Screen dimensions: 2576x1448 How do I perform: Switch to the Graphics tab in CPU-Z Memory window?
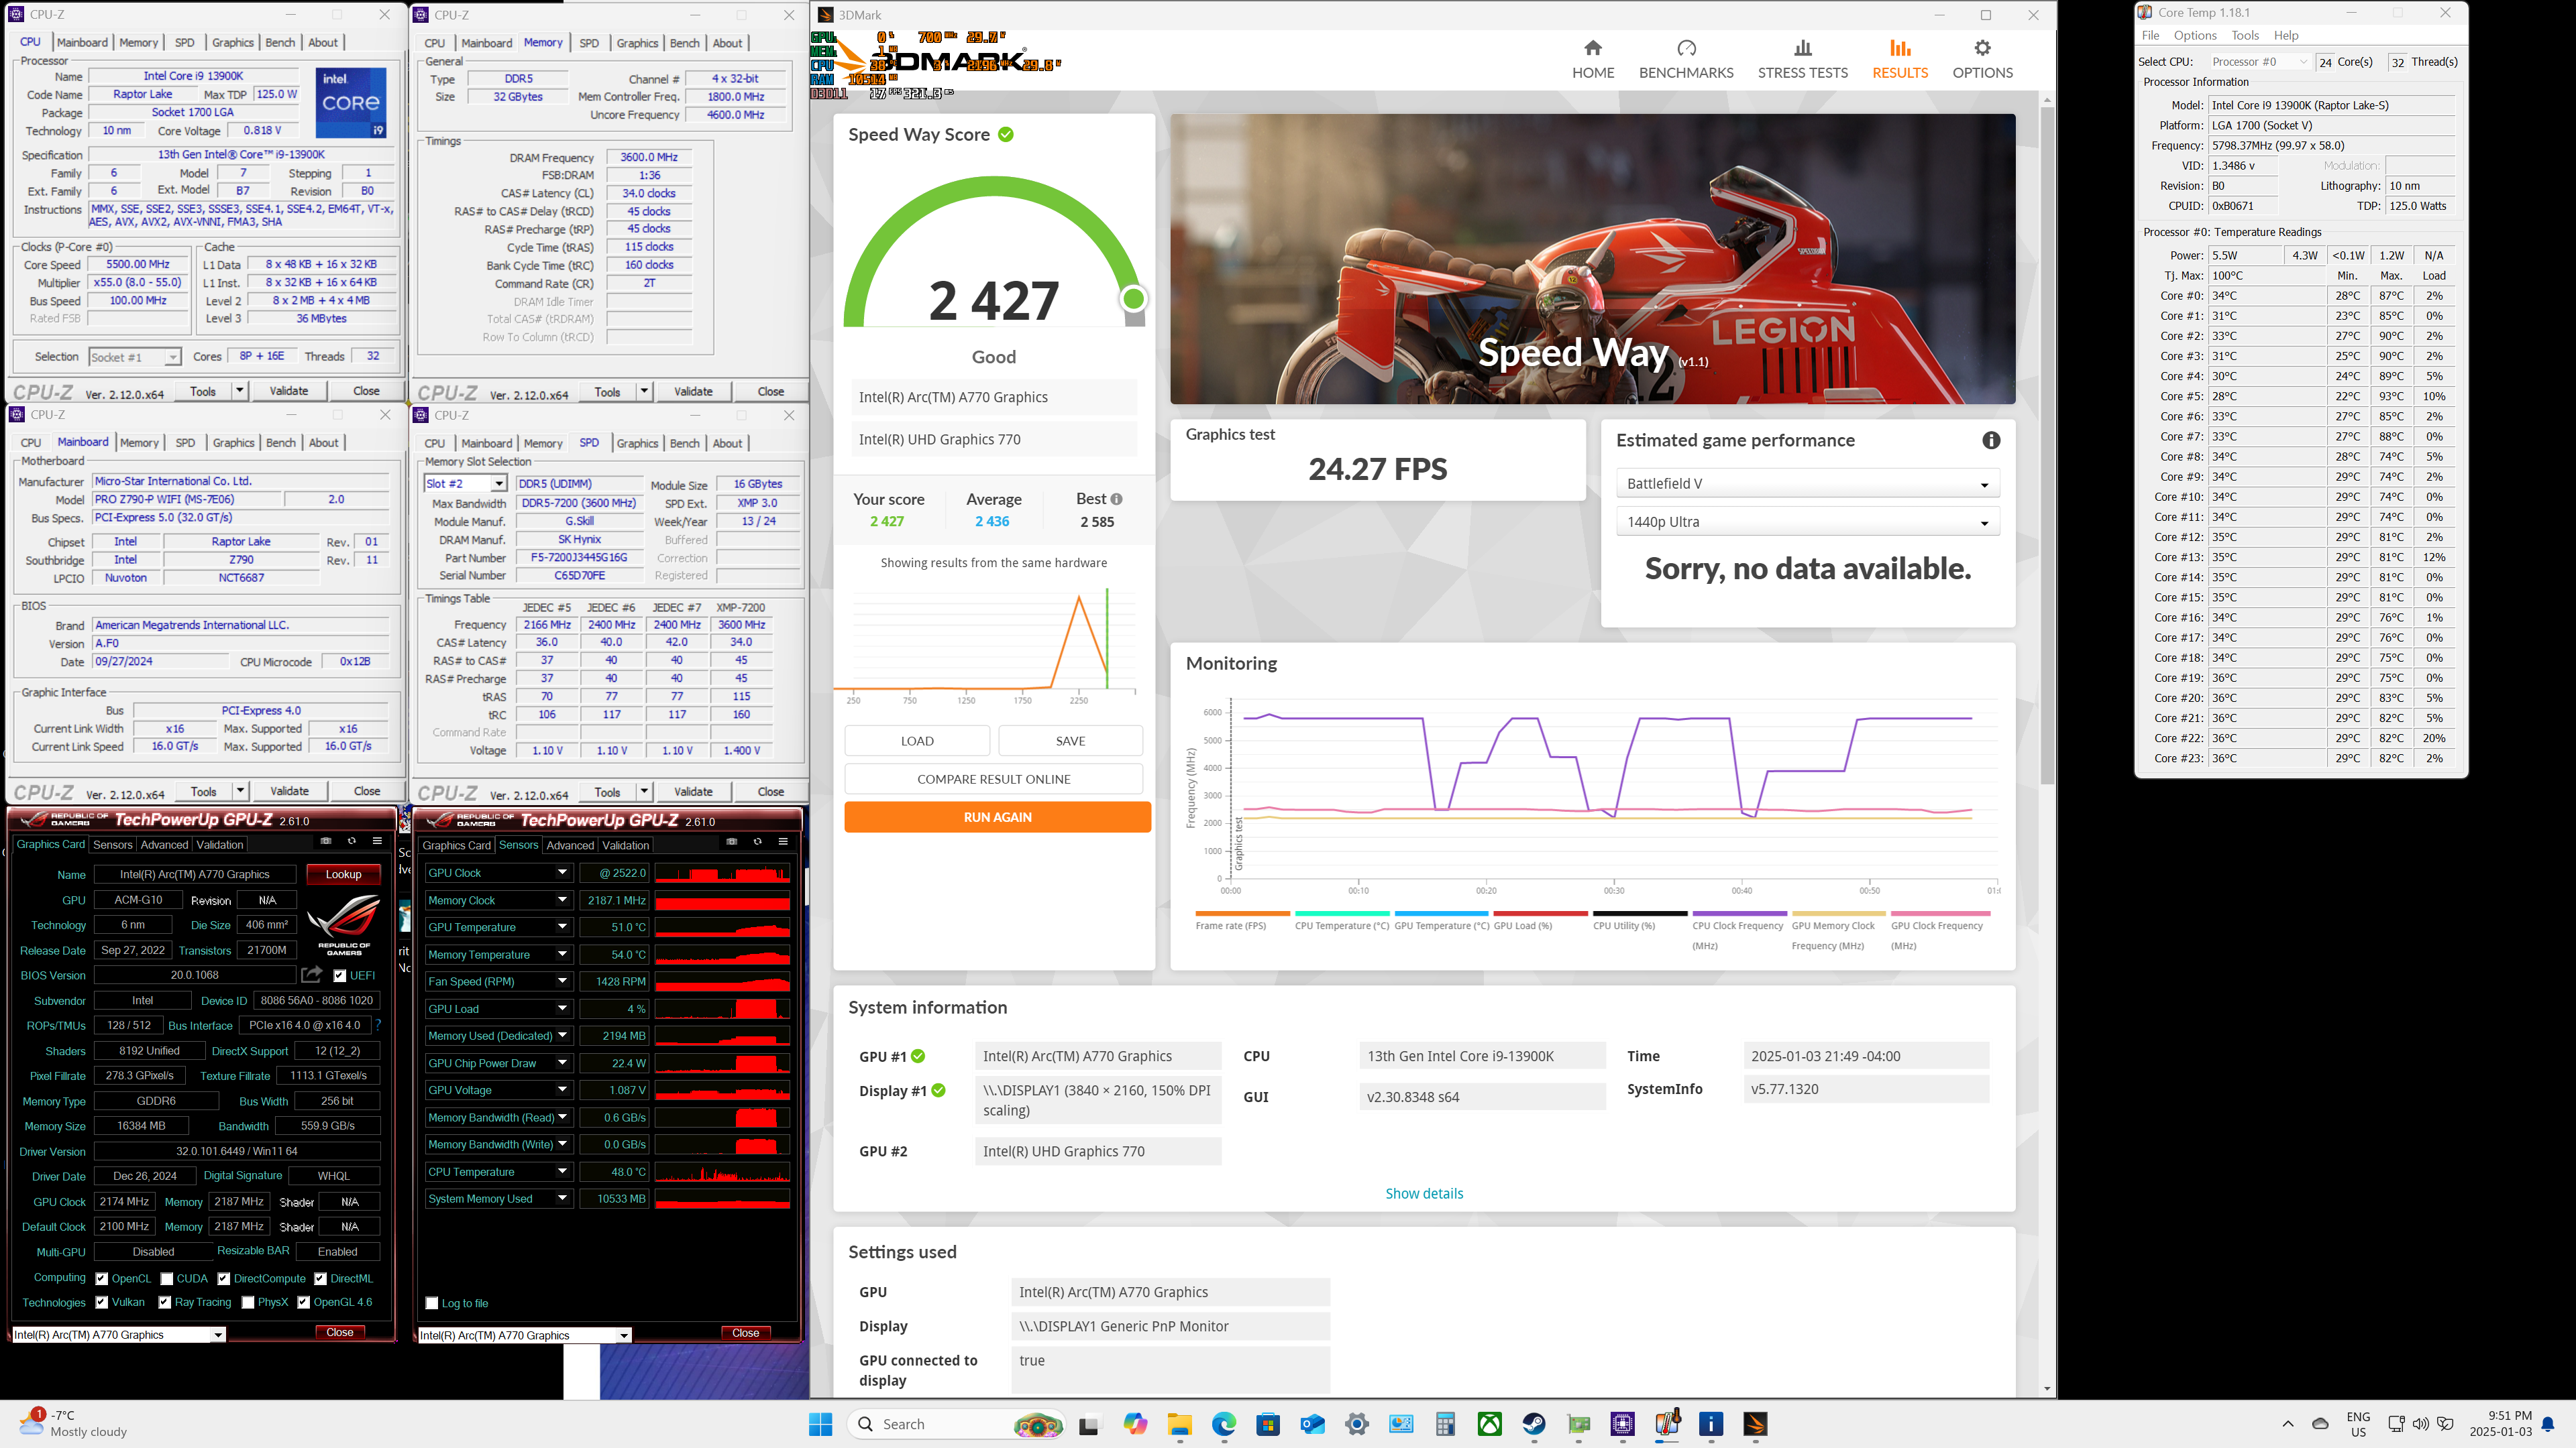[x=637, y=43]
